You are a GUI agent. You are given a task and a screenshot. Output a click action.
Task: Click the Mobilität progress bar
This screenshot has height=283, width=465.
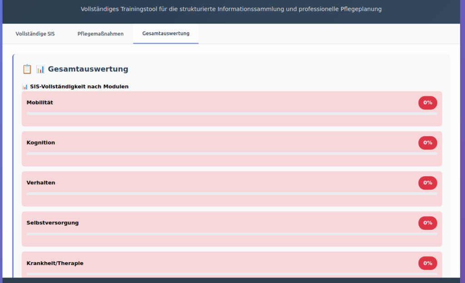[x=232, y=114]
